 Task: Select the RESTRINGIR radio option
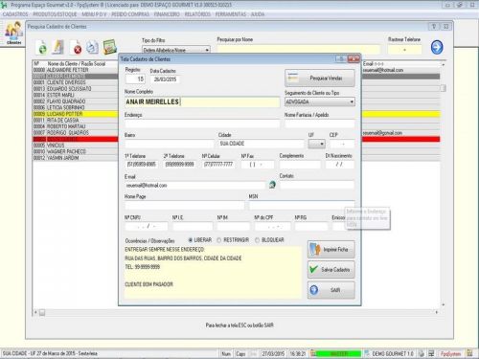(x=233, y=240)
